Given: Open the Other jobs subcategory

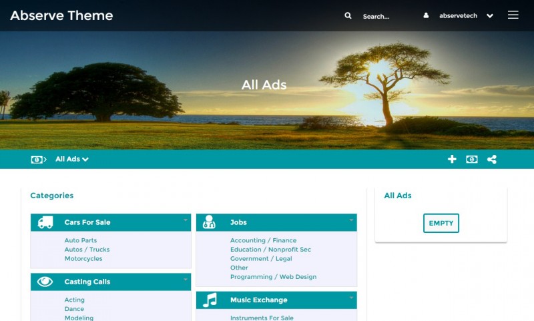Looking at the screenshot, I should click(239, 268).
